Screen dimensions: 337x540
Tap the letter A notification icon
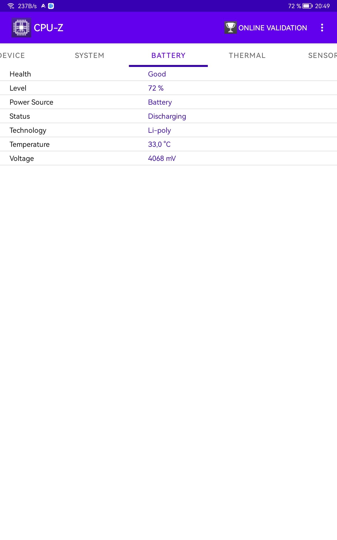43,6
